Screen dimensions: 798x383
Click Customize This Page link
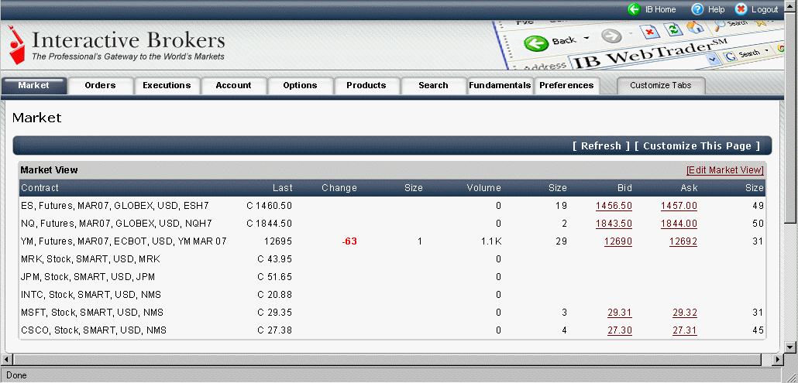click(697, 145)
